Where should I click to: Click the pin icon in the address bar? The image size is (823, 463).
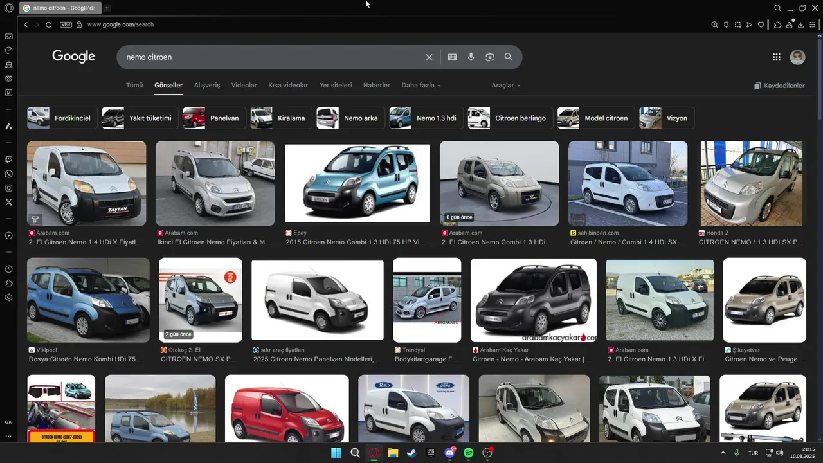click(x=726, y=24)
